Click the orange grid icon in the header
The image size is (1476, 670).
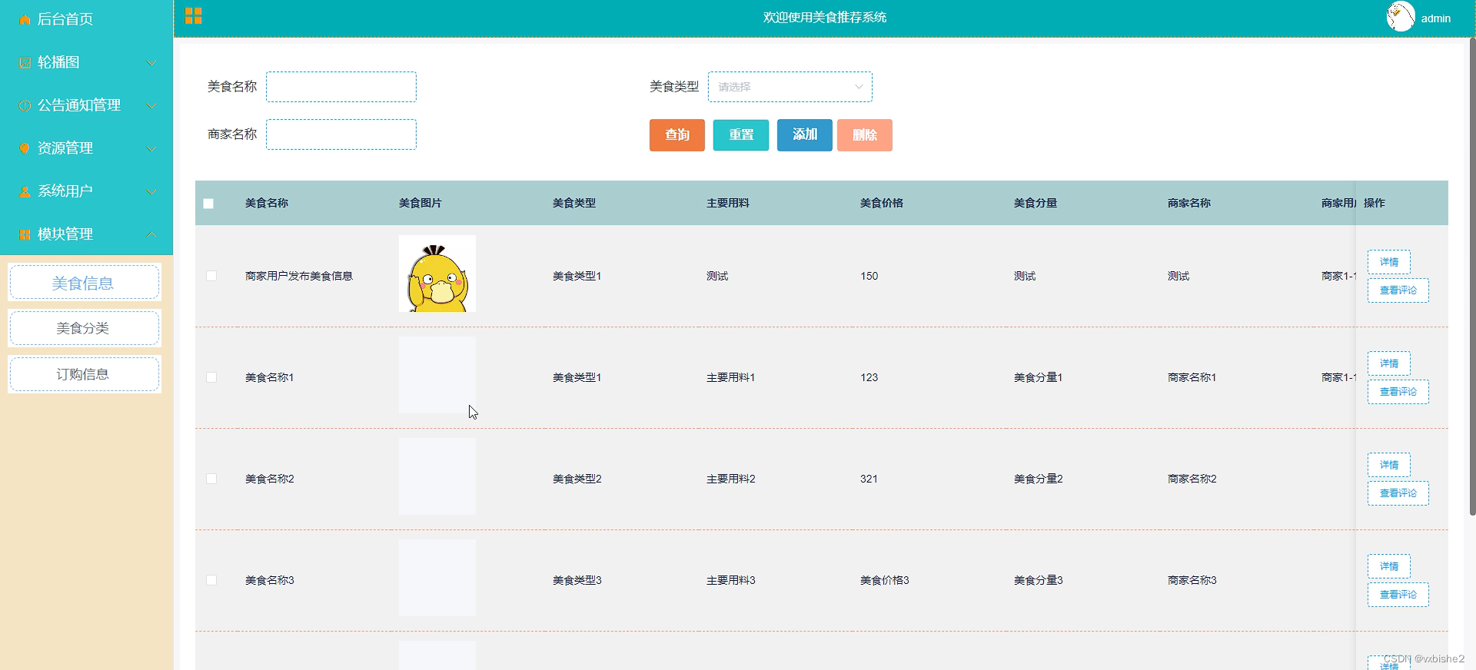pyautogui.click(x=193, y=16)
